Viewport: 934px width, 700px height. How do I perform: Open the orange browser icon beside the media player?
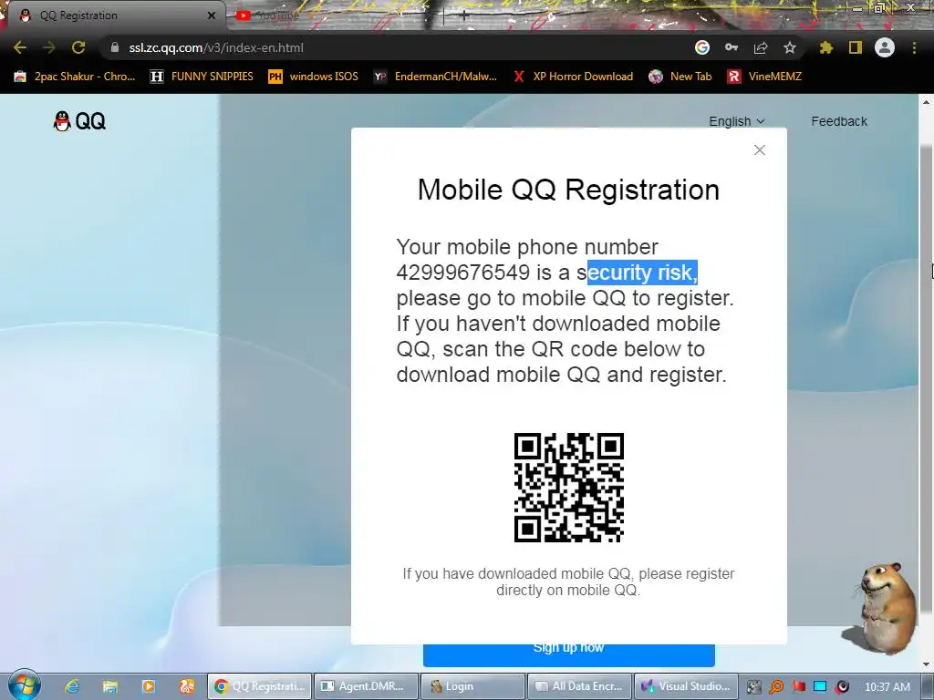click(186, 686)
